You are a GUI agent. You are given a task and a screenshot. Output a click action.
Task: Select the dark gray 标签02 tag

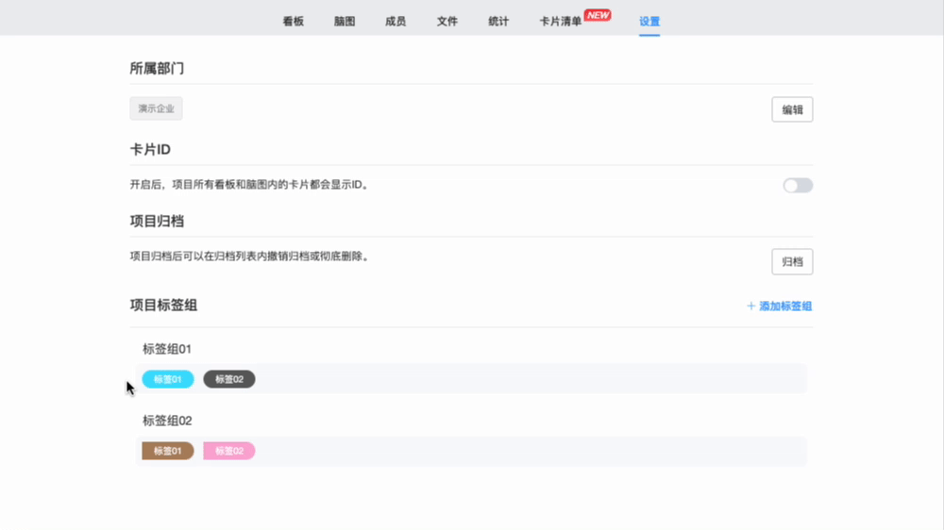[229, 379]
